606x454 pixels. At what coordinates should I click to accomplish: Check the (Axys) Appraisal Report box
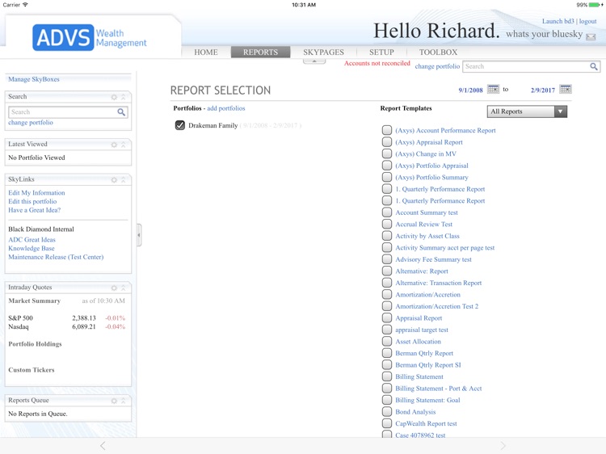(387, 142)
